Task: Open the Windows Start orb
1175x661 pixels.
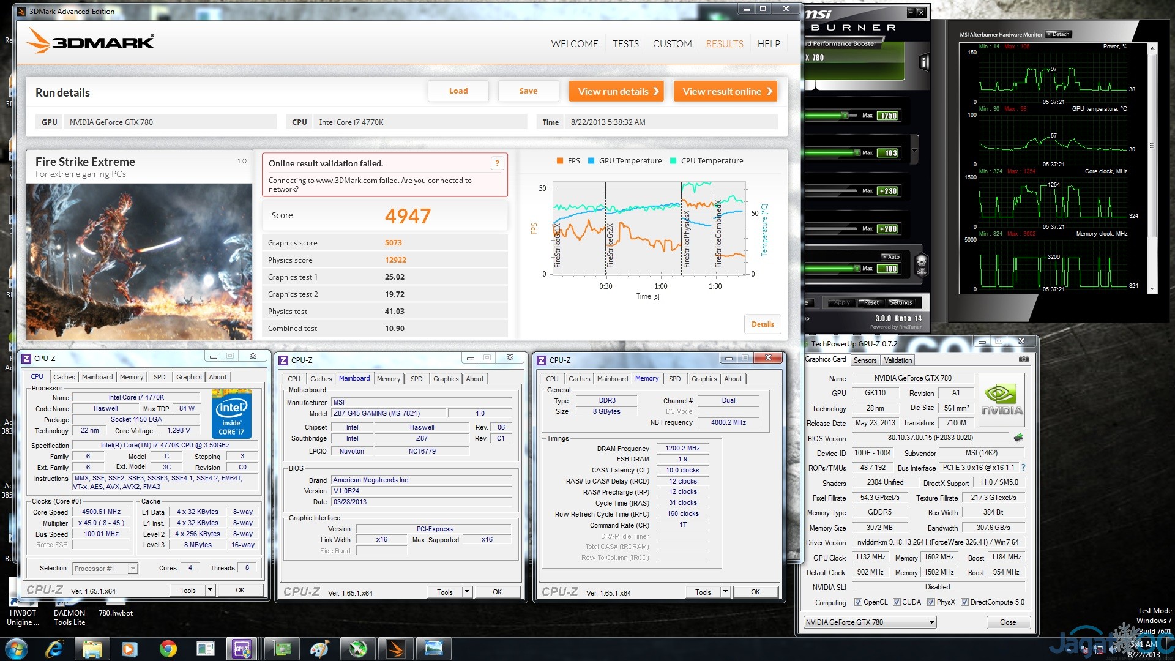Action: coord(16,649)
